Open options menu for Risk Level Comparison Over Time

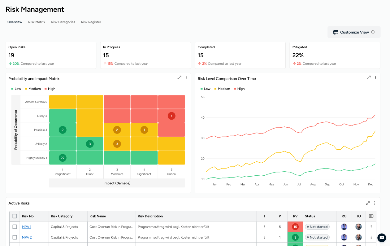tap(375, 77)
